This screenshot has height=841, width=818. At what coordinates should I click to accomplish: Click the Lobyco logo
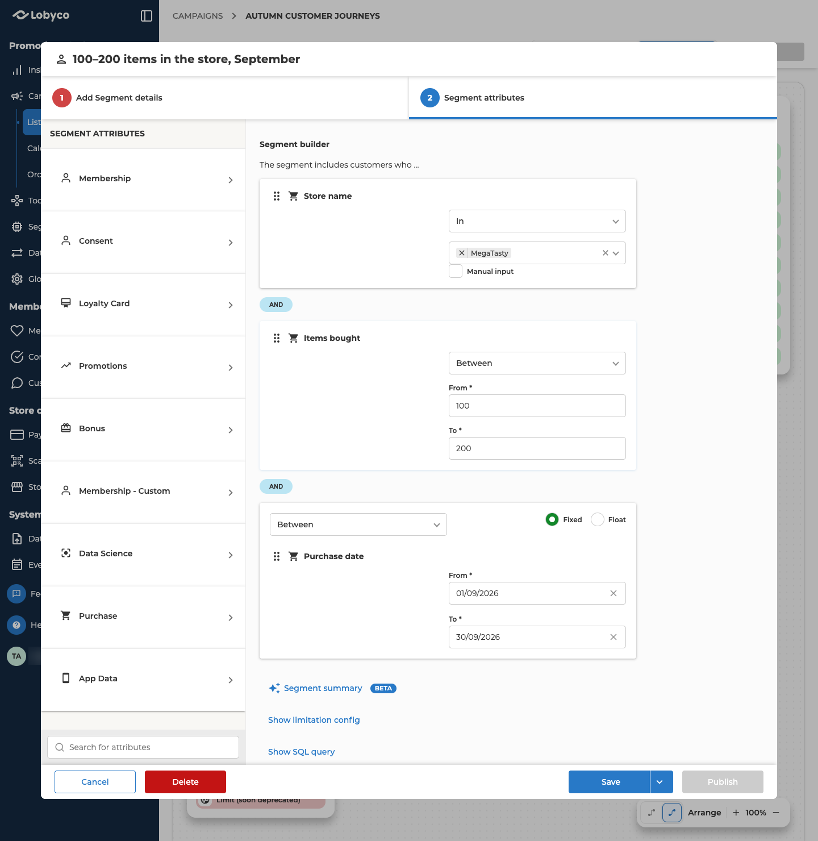tap(41, 15)
